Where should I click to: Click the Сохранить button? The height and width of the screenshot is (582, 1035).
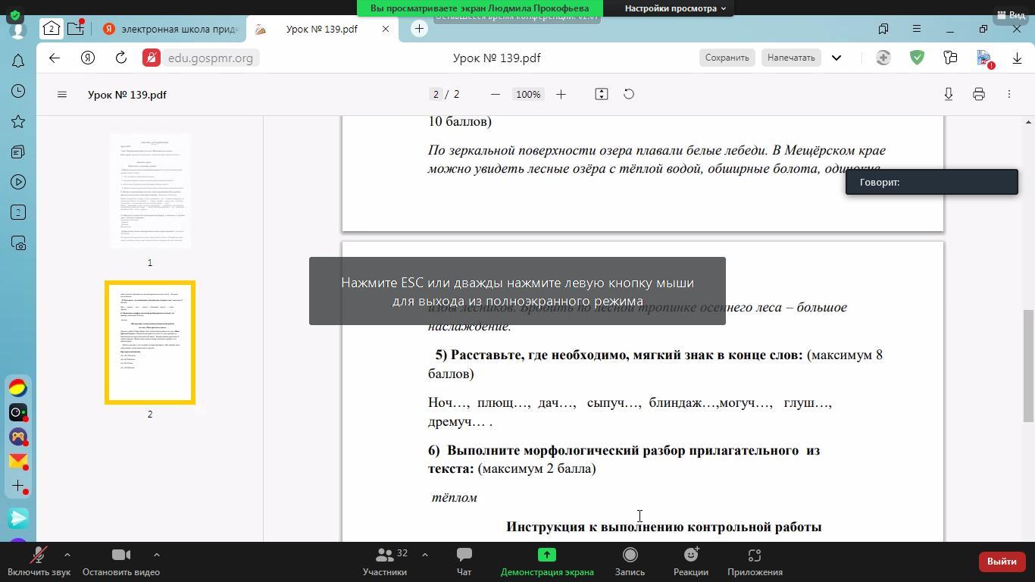click(727, 58)
